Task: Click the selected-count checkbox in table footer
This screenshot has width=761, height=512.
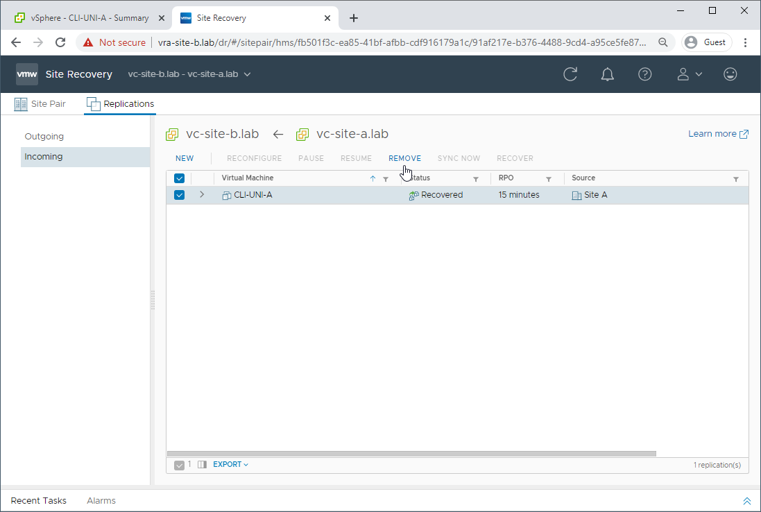Action: [x=179, y=465]
